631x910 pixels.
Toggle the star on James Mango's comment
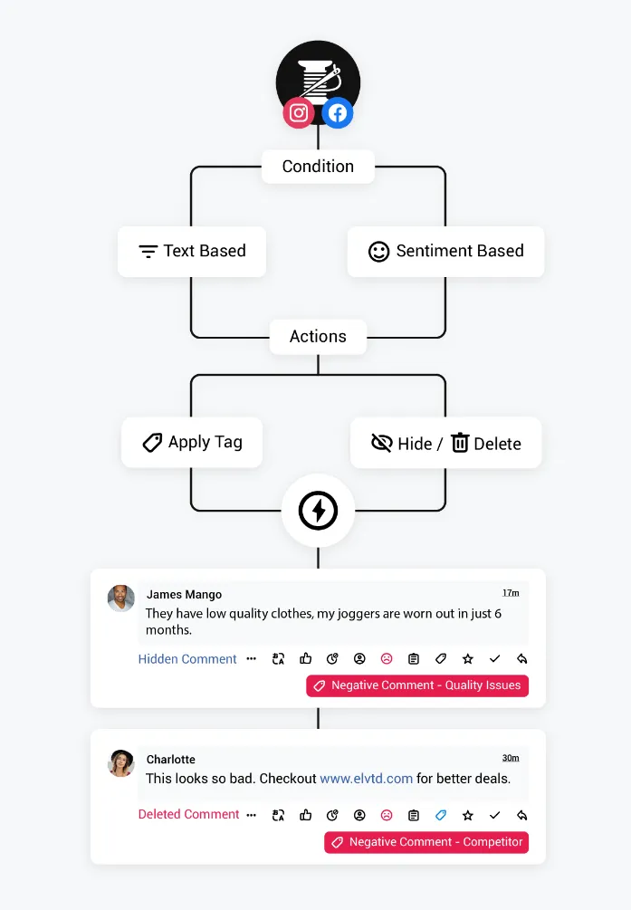468,659
